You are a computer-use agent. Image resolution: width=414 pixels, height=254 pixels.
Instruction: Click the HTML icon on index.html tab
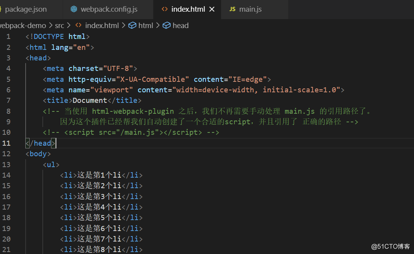click(x=165, y=9)
